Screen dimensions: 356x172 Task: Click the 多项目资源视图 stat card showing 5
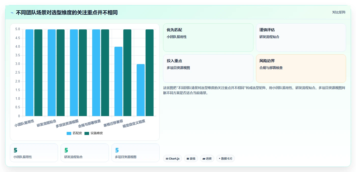click(135, 153)
